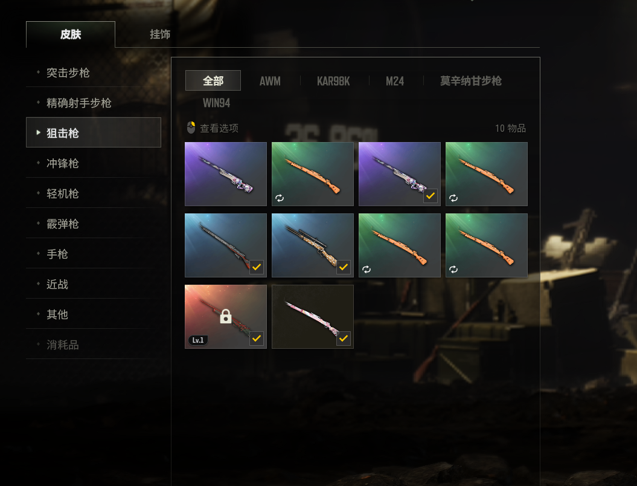637x486 pixels.
Task: Toggle checkmark on third purple sniper skin
Action: pyautogui.click(x=431, y=196)
